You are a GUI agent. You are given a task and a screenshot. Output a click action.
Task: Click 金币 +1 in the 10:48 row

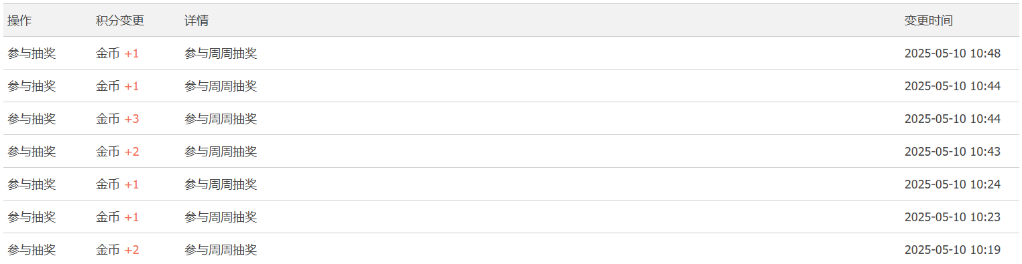[x=117, y=53]
